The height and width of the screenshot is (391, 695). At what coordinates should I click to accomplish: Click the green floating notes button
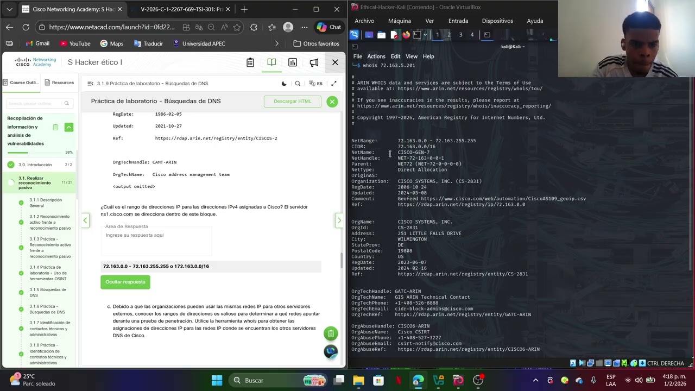pyautogui.click(x=331, y=333)
